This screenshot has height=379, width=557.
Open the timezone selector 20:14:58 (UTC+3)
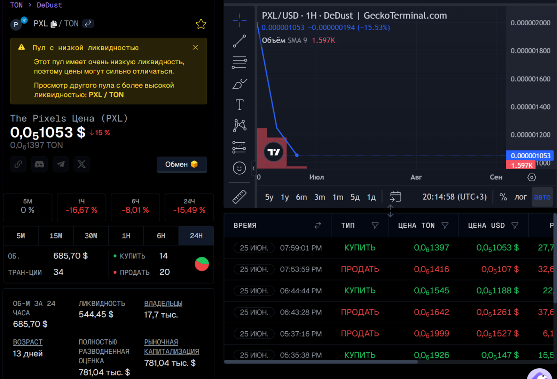click(454, 197)
